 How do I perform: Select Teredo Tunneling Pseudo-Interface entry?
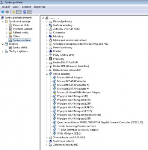(x=77, y=126)
